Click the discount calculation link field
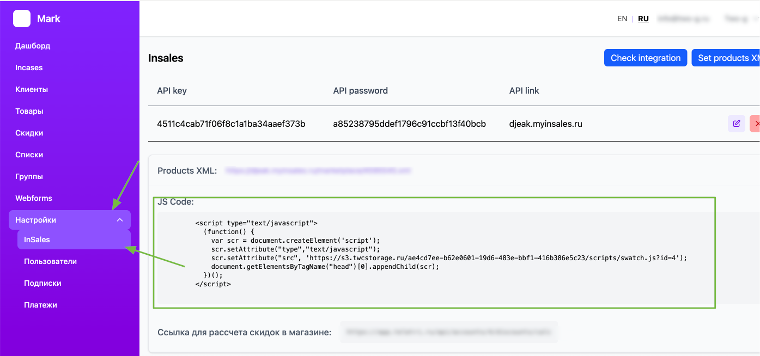Screen dimensions: 760x356 pos(449,332)
